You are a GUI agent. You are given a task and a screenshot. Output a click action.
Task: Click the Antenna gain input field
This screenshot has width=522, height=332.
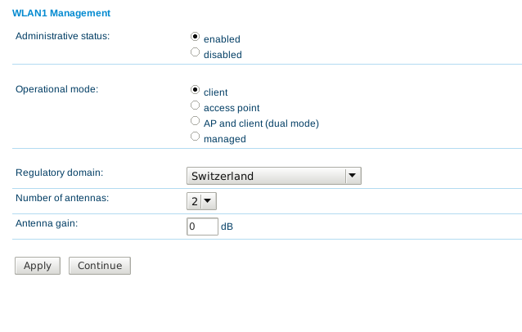(202, 227)
